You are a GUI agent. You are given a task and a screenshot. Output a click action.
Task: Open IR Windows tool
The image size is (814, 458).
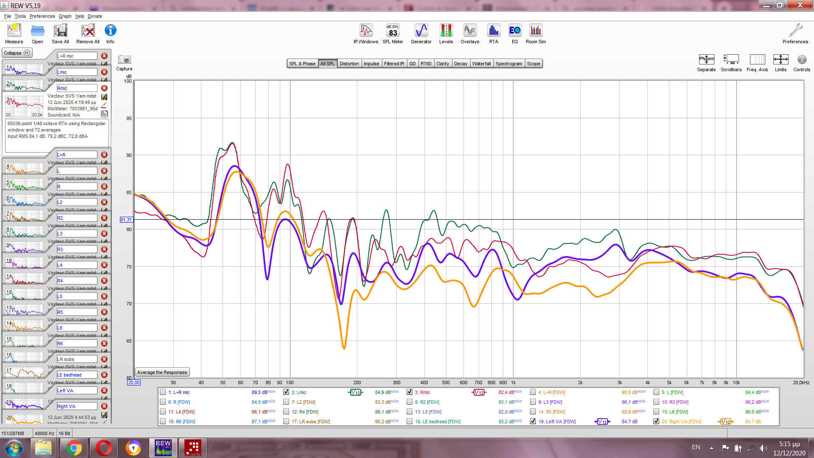366,34
